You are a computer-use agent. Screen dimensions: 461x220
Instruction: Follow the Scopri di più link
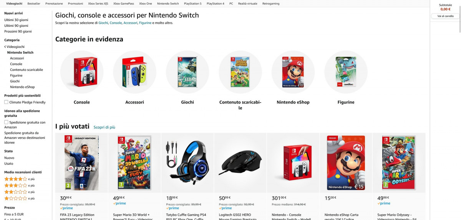(104, 127)
